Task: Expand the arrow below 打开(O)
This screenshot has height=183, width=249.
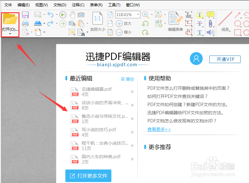Action: coord(10,34)
